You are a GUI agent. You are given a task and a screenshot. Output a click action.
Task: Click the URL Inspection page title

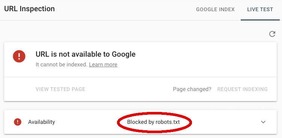pyautogui.click(x=30, y=9)
